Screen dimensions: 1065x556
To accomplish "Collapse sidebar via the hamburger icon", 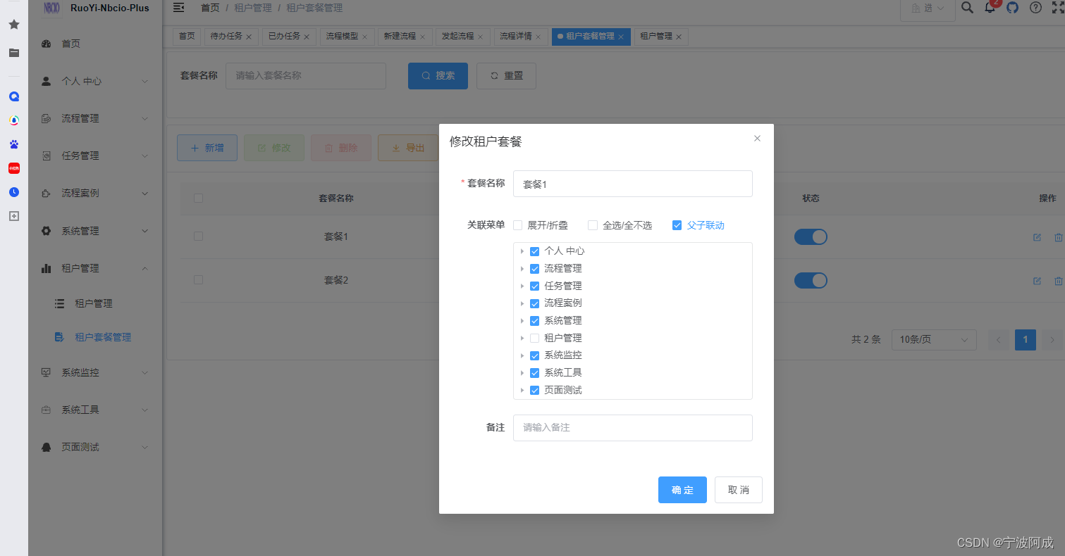I will [x=178, y=8].
